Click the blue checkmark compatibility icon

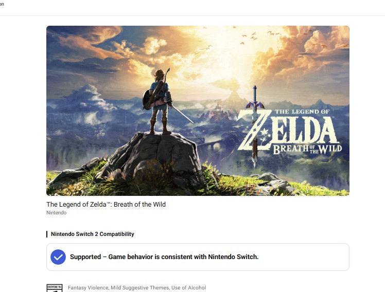coord(58,257)
